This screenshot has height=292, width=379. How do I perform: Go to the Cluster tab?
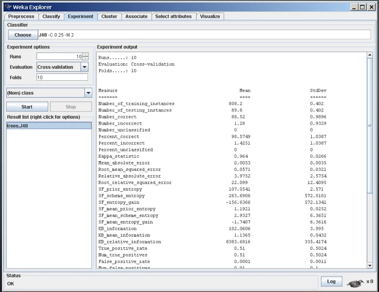[109, 17]
